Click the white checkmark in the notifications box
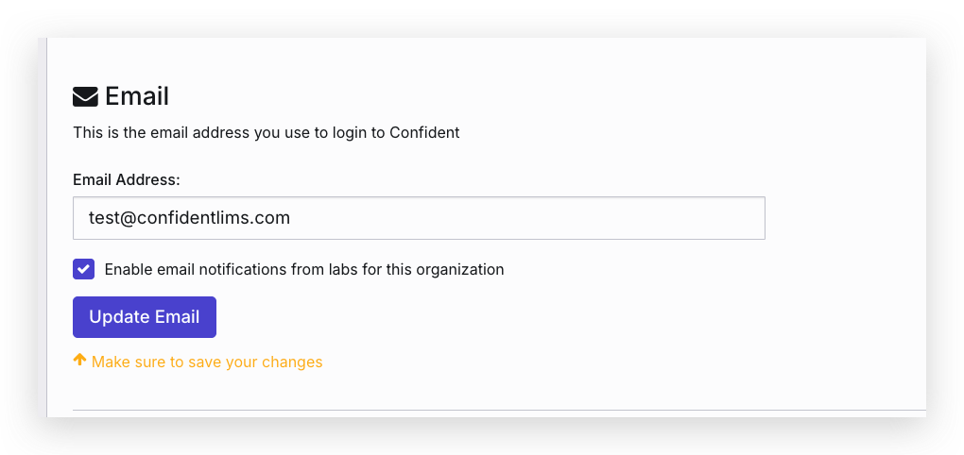This screenshot has height=455, width=964. (x=84, y=269)
